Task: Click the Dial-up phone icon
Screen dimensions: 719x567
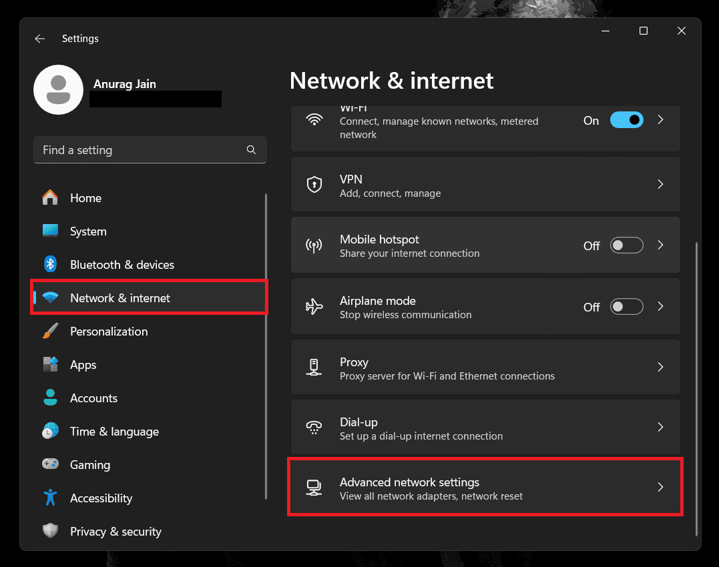Action: pyautogui.click(x=314, y=428)
